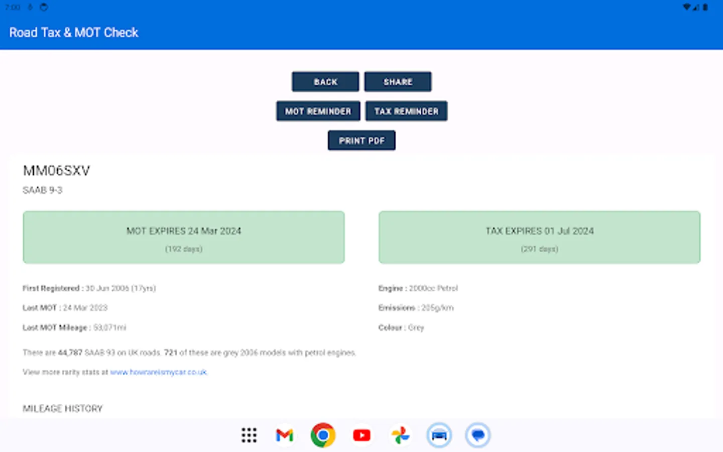Tap the Colour : Grey line
723x452 pixels.
click(401, 327)
